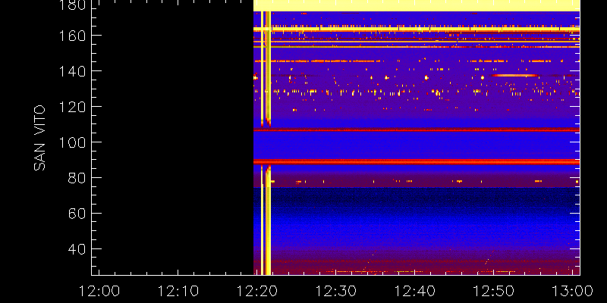Click the elongated orange streak near 12:52

(514, 75)
